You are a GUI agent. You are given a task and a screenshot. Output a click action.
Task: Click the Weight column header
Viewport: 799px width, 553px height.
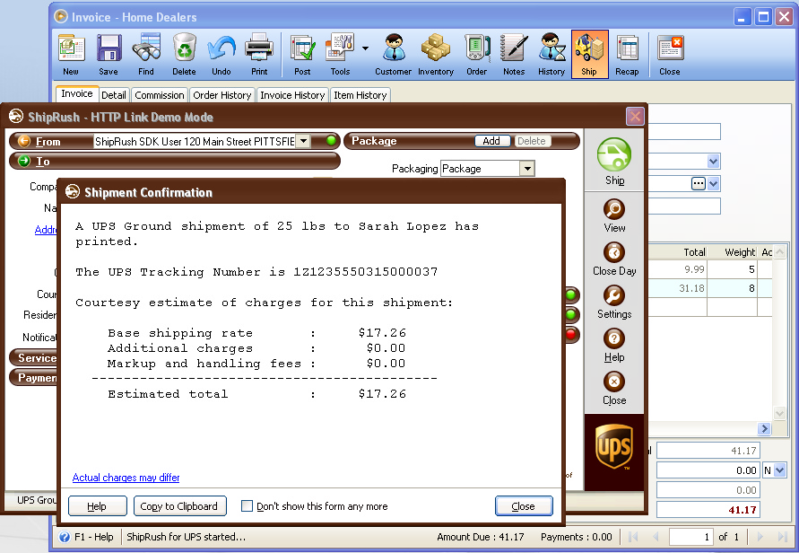(733, 252)
